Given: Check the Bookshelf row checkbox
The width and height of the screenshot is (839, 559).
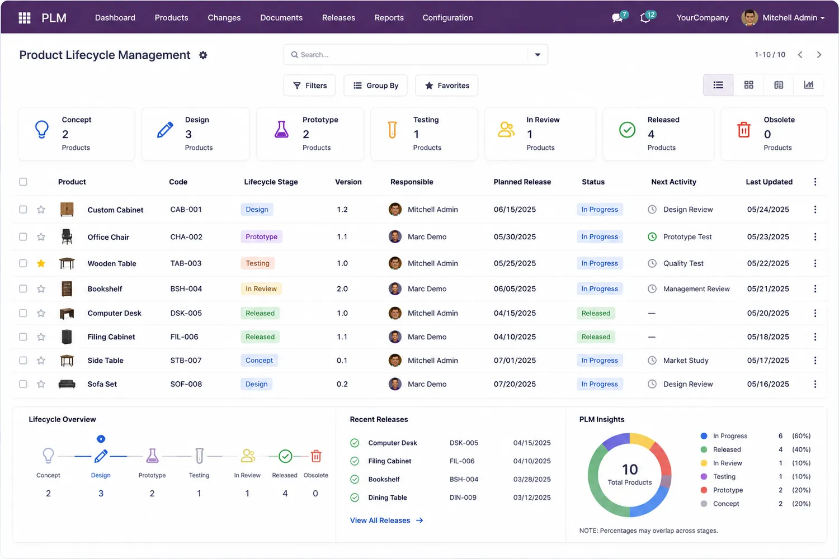Looking at the screenshot, I should 23,289.
